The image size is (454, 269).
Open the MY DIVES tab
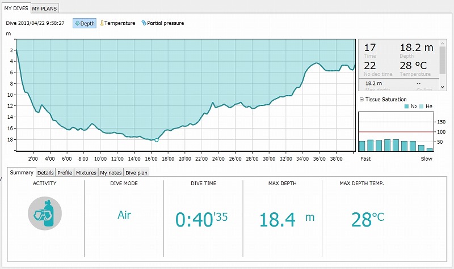(16, 8)
